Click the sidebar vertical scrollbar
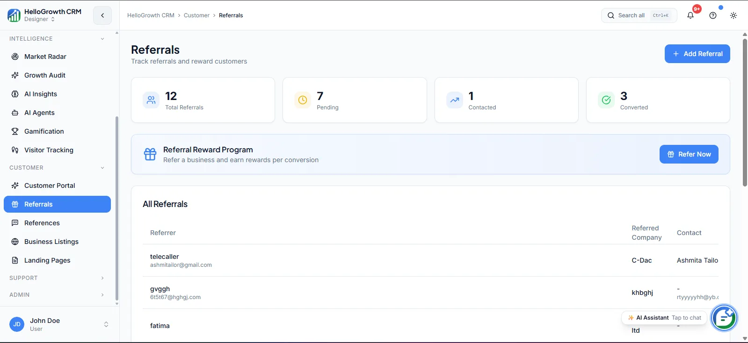Viewport: 748px width, 343px height. (116, 208)
